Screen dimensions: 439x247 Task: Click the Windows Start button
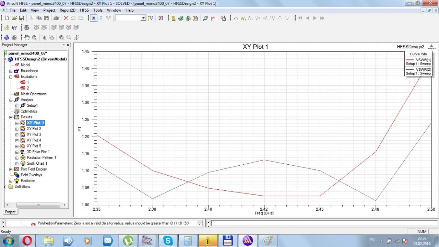(x=8, y=240)
